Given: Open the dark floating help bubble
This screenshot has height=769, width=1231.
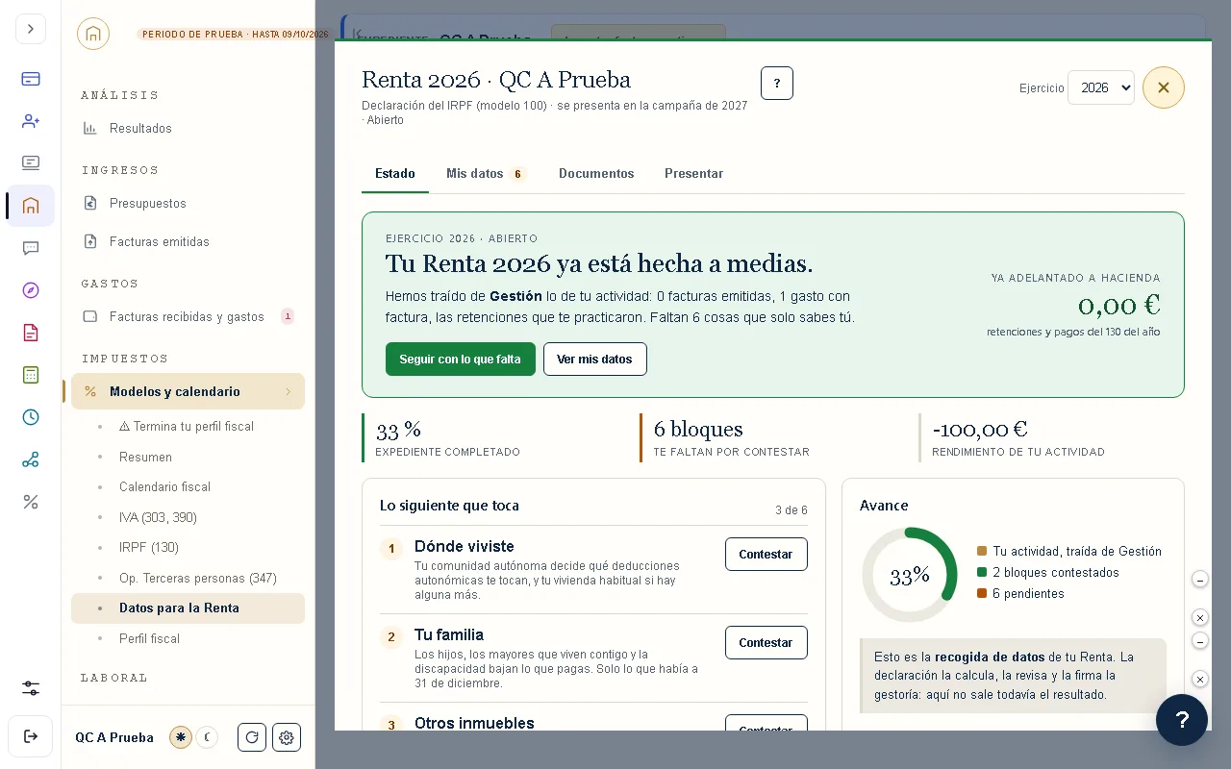Looking at the screenshot, I should click(x=1182, y=720).
